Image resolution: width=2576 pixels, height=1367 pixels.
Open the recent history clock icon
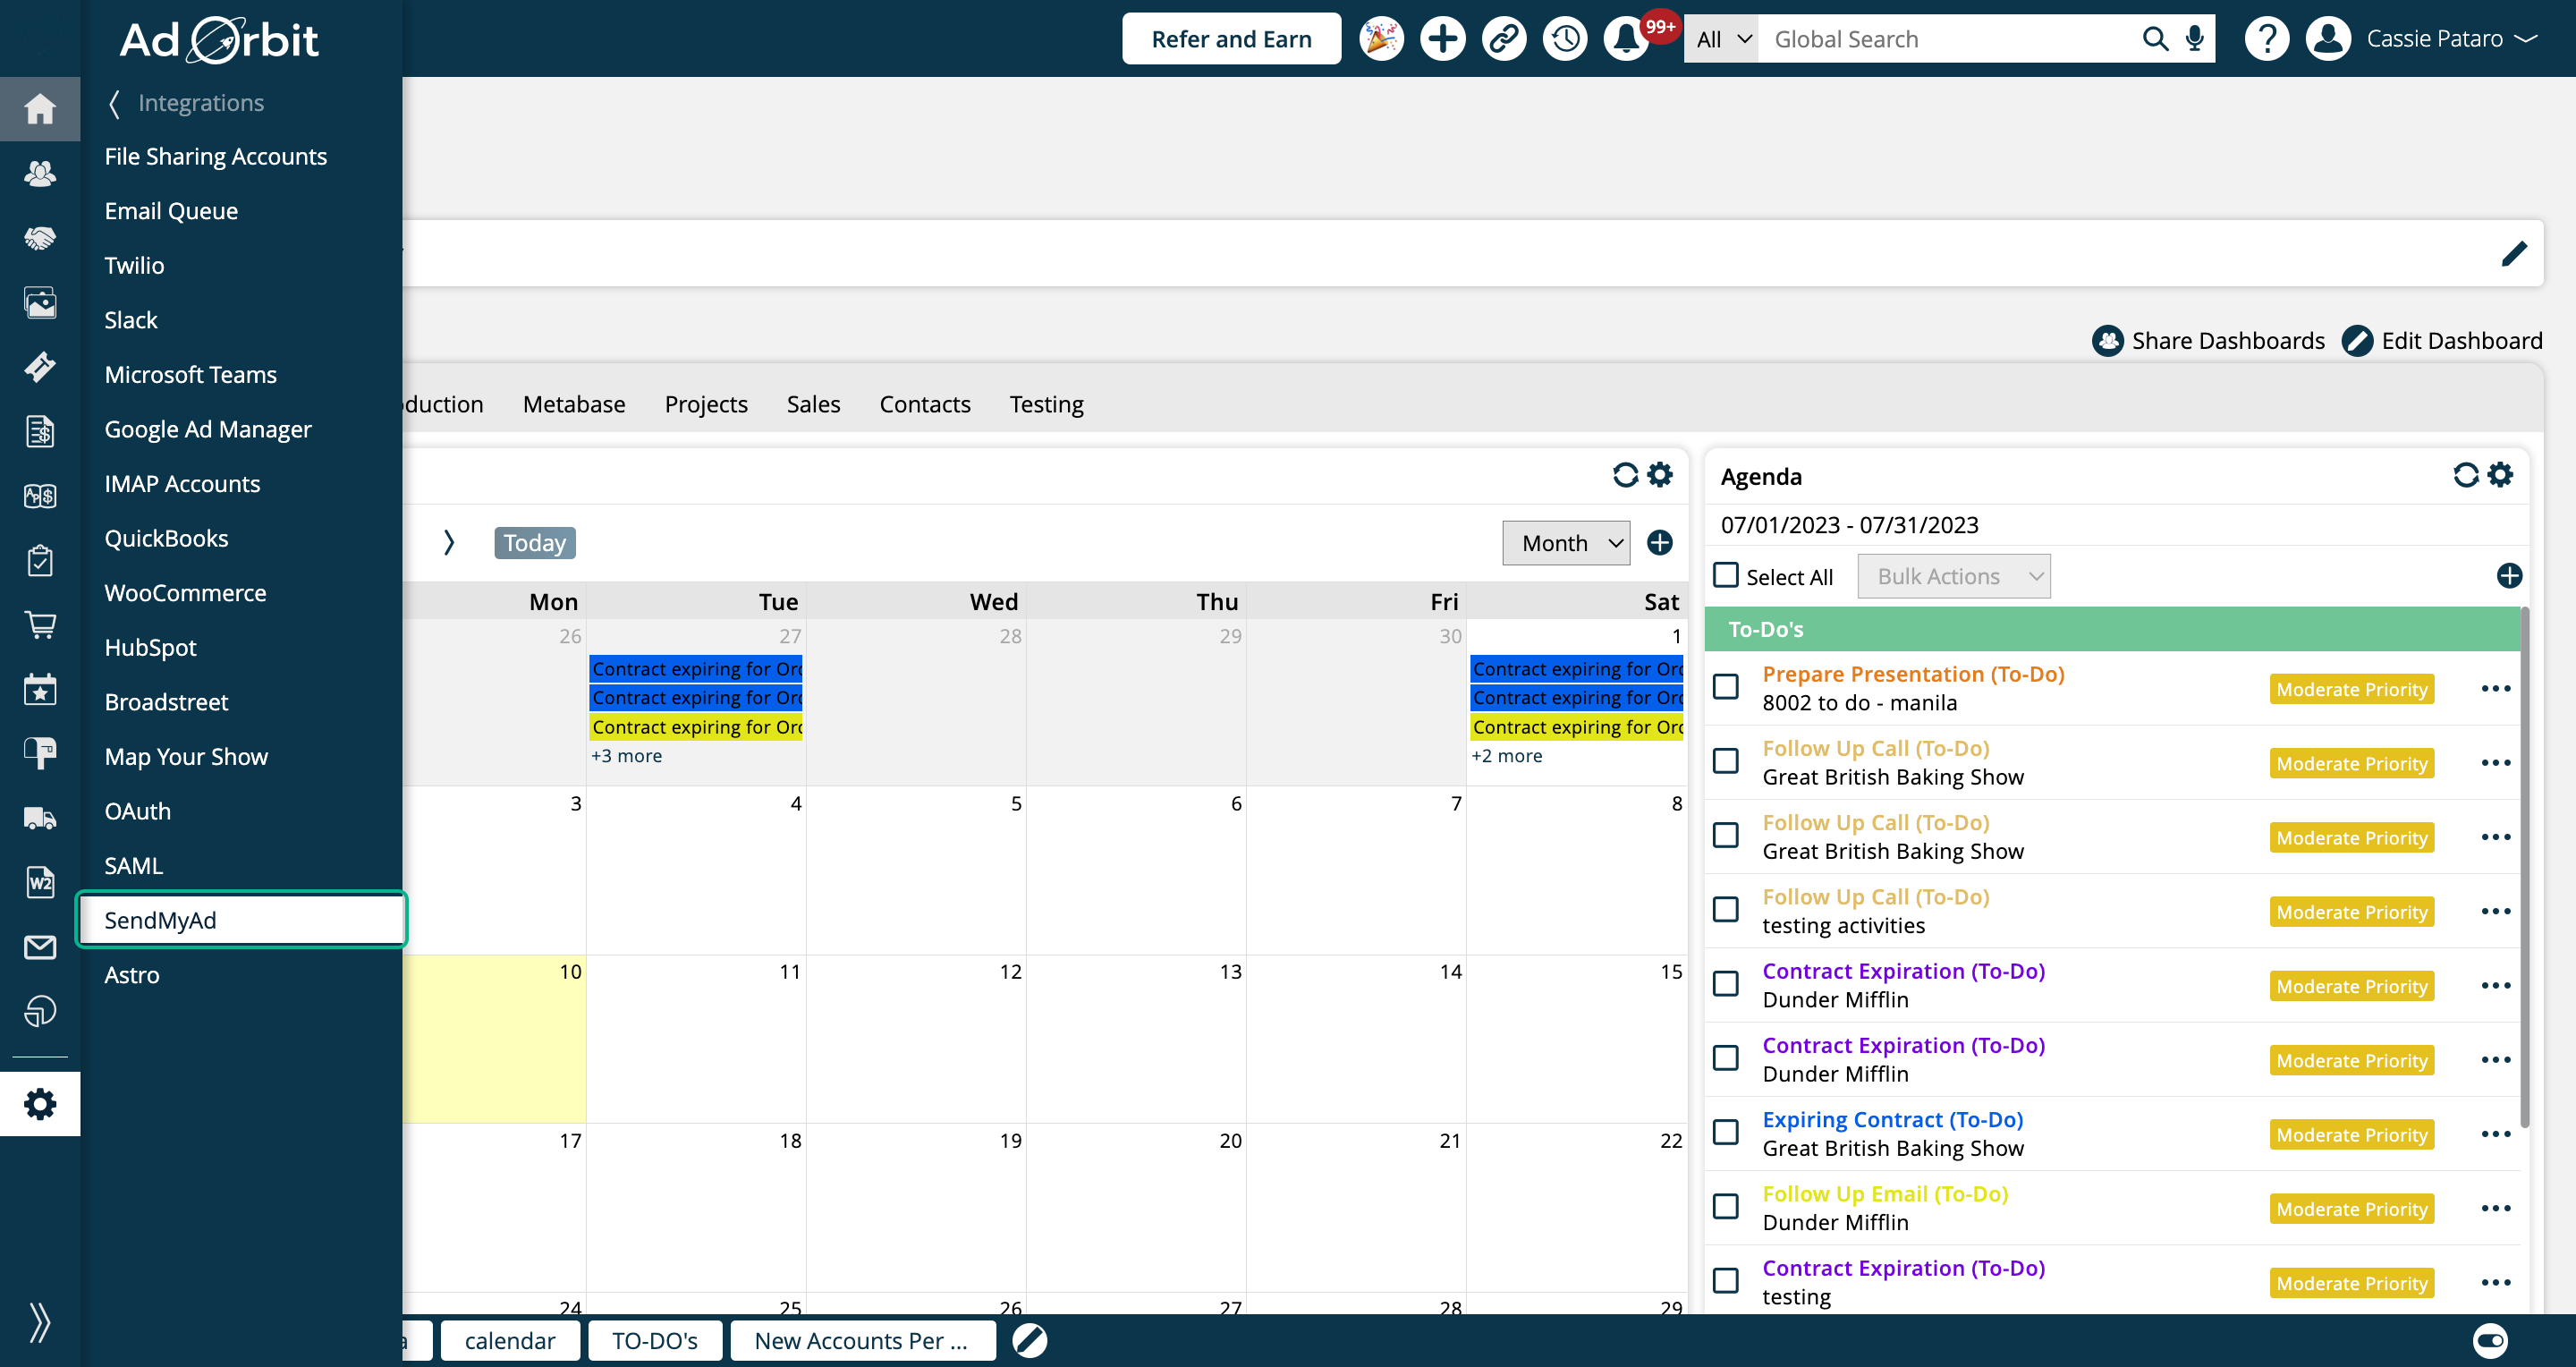(1565, 39)
